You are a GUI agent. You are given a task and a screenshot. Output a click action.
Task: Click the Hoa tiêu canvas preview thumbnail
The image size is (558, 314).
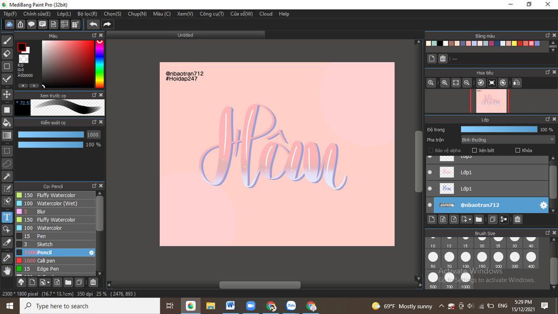491,101
